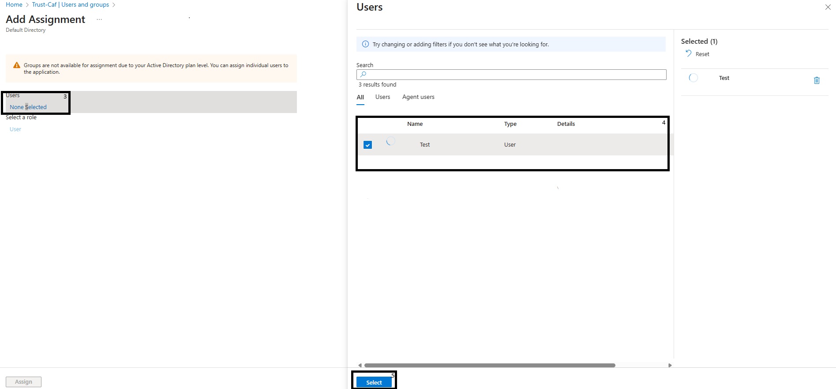Screen dimensions: 836x389
Task: Click the Type column header
Action: [510, 124]
